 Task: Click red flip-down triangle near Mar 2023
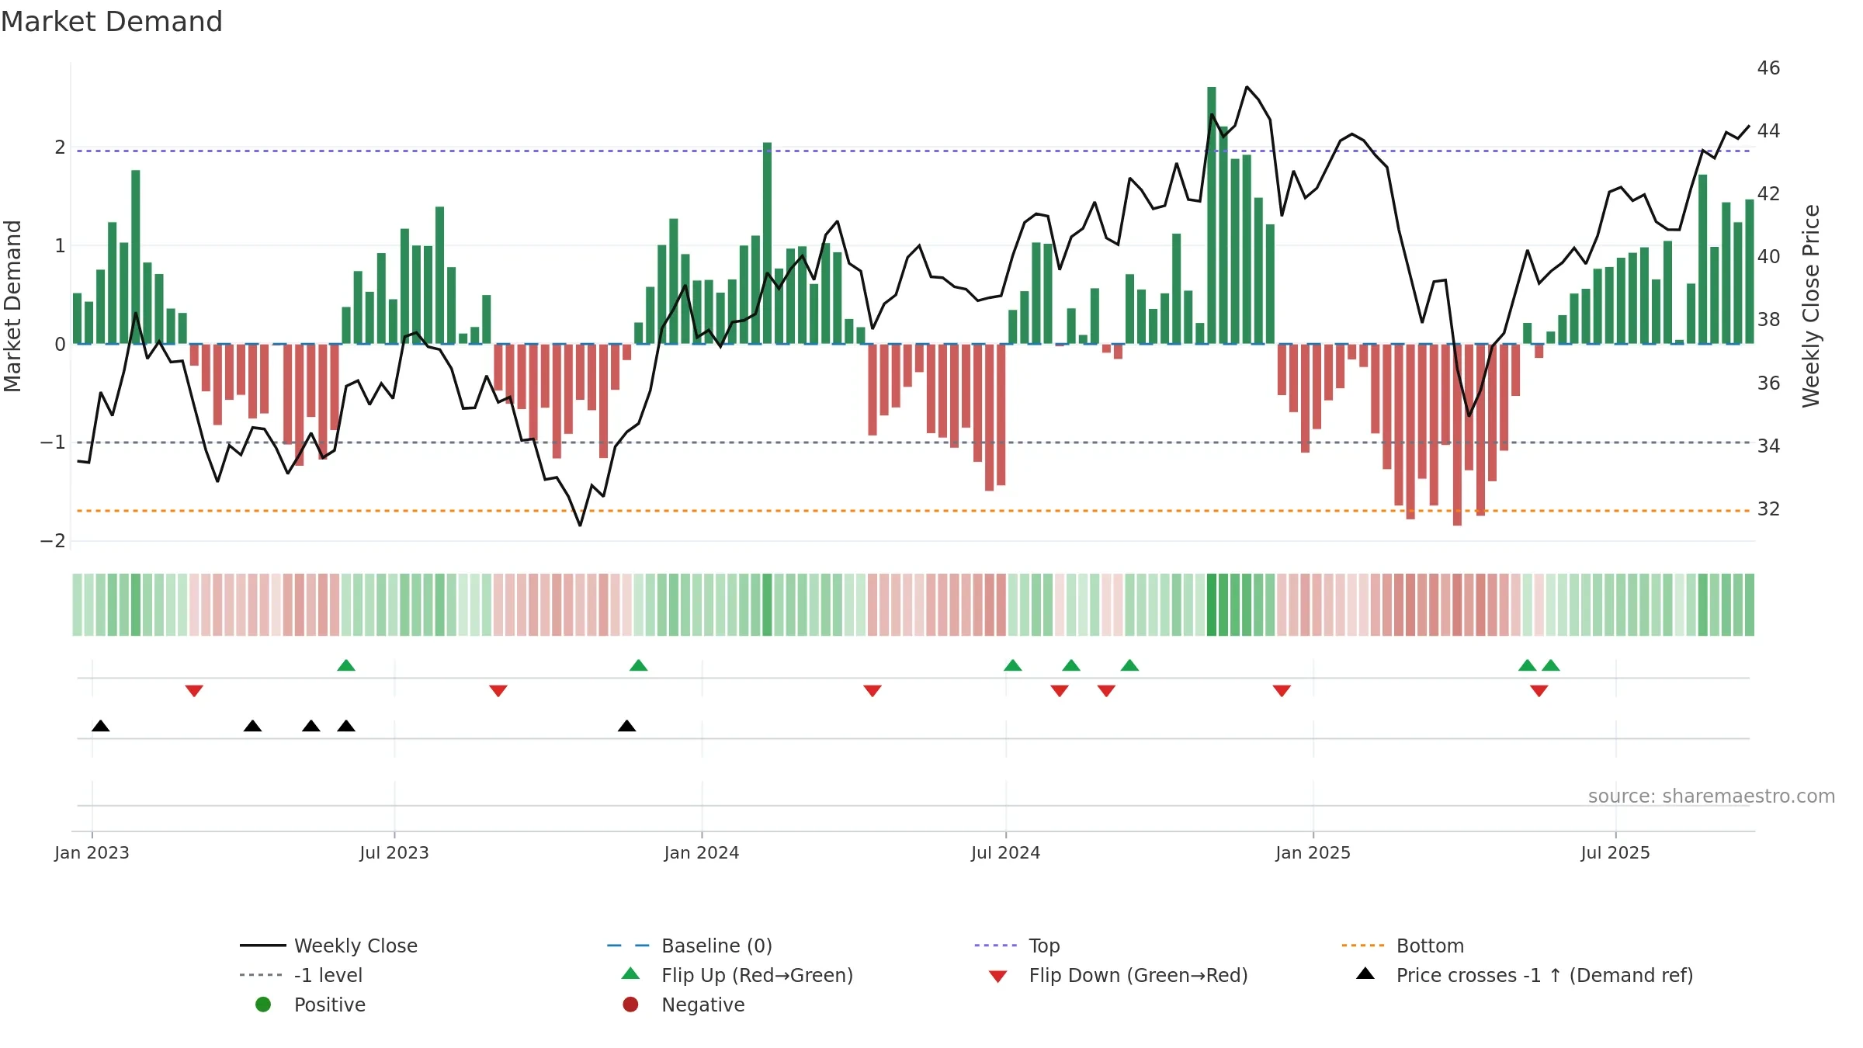point(194,691)
